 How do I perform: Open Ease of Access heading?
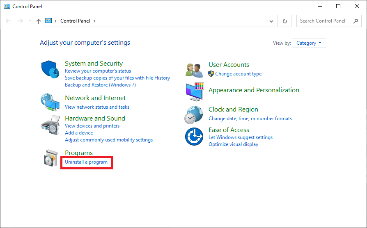click(229, 130)
